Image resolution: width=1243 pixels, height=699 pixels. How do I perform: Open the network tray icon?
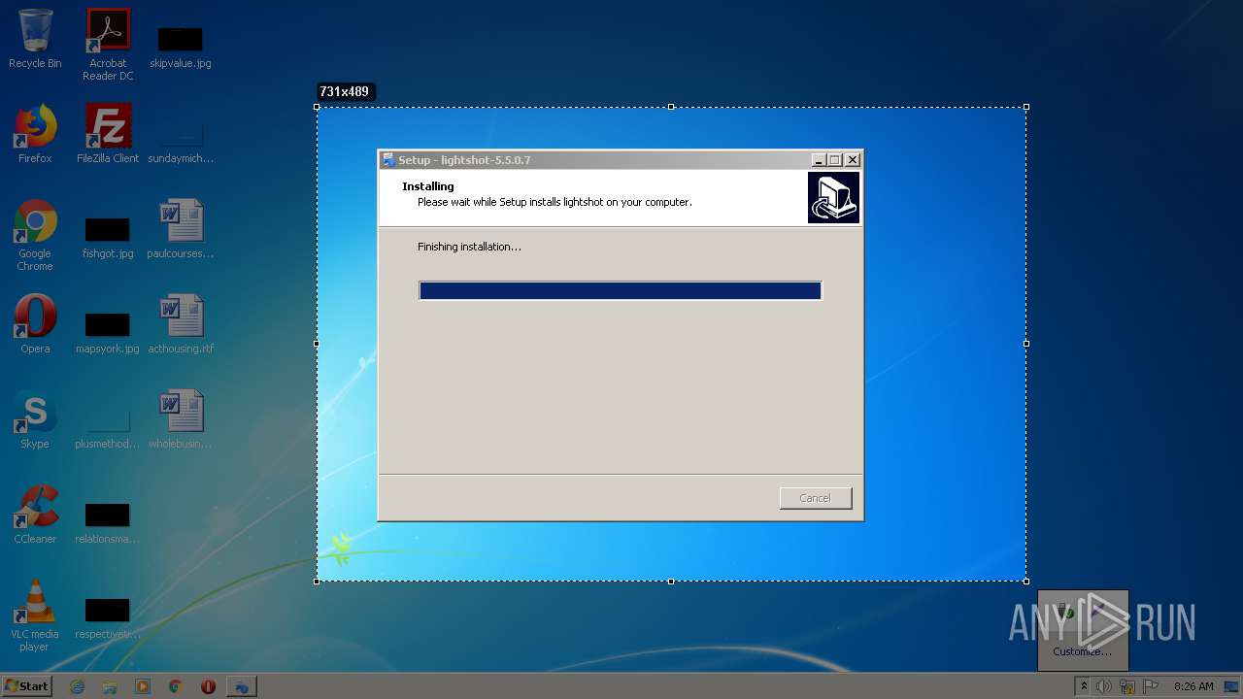coord(1127,686)
